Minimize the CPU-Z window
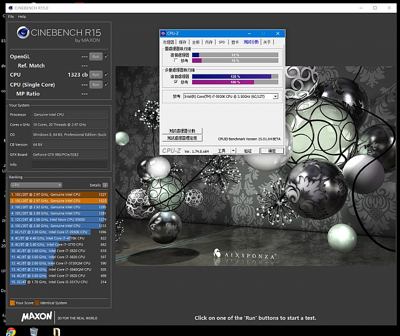The image size is (400, 336). point(249,33)
